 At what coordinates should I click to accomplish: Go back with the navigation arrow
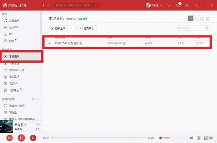[43, 5]
